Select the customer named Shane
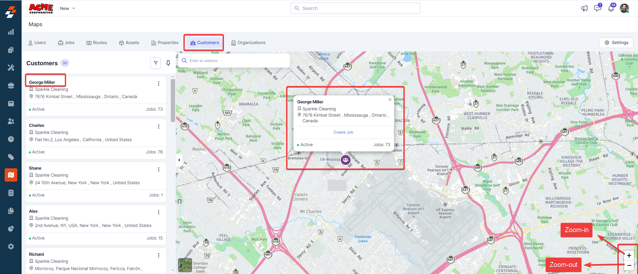 (x=35, y=168)
